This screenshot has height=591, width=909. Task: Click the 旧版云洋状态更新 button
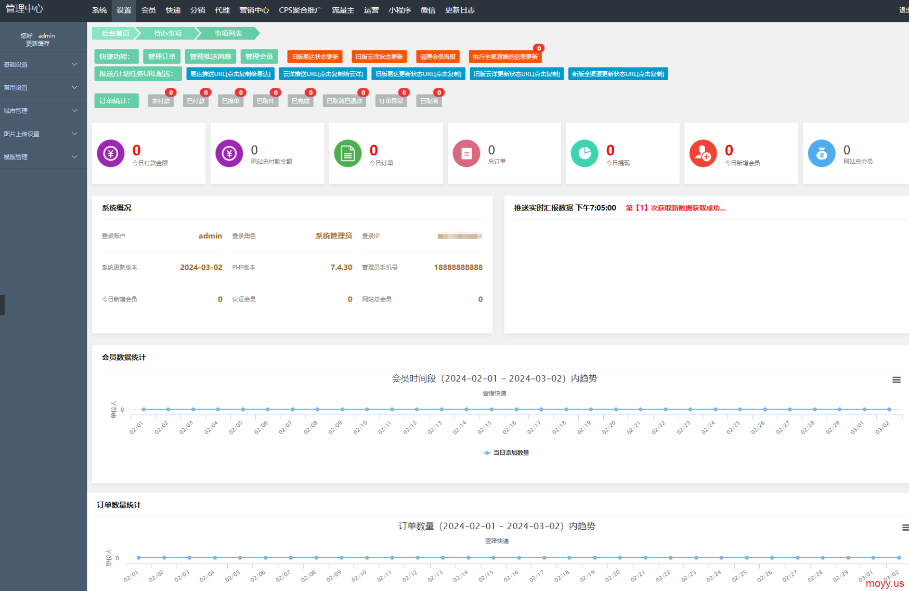[379, 57]
